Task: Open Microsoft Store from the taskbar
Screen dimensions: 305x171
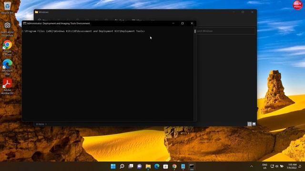Action: point(165,166)
